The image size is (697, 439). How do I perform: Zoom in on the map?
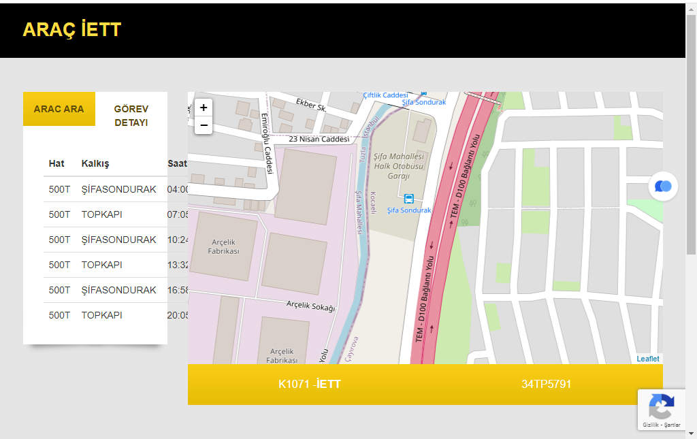tap(204, 108)
